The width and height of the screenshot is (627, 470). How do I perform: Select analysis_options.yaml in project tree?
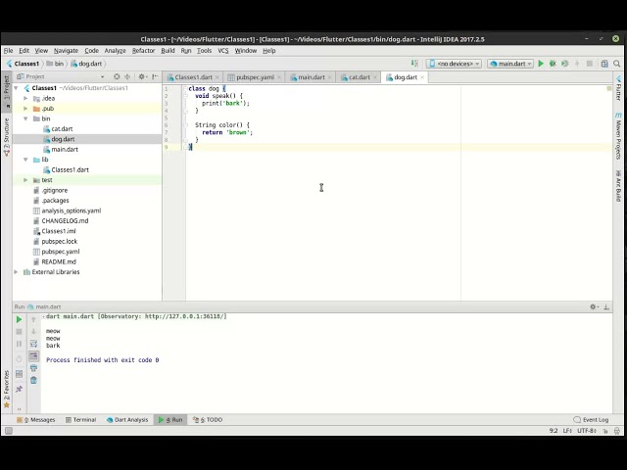[72, 211]
